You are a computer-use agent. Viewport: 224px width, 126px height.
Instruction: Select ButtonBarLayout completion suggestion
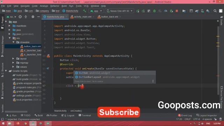[x=114, y=77]
